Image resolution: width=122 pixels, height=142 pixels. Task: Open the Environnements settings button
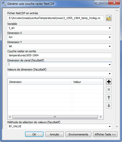coord(78,134)
